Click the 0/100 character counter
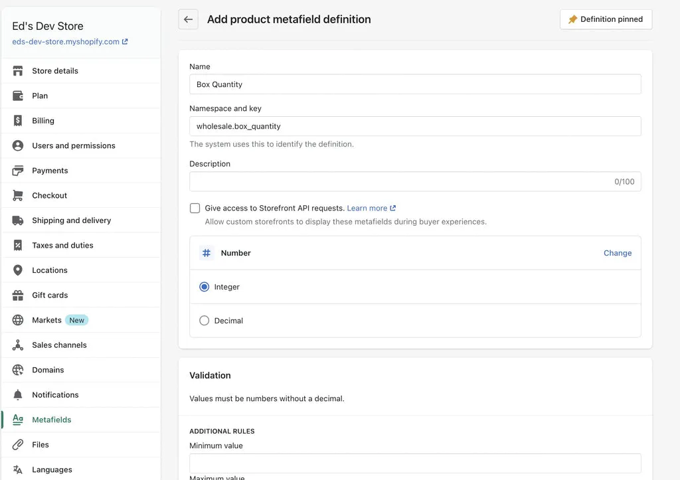Viewport: 680px width, 480px height. (x=624, y=182)
